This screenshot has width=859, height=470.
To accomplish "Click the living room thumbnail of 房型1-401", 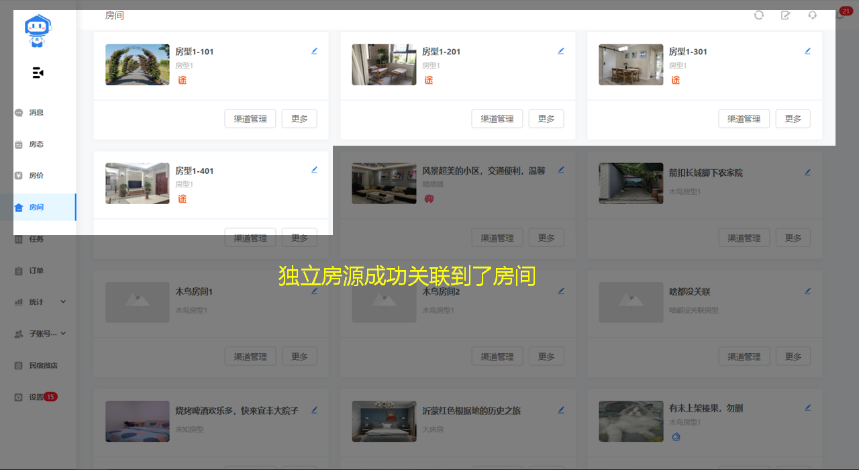I will 138,183.
